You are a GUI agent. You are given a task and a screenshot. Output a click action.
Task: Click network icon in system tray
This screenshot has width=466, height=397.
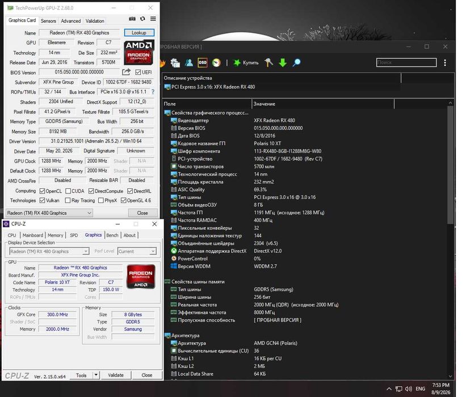(x=399, y=389)
